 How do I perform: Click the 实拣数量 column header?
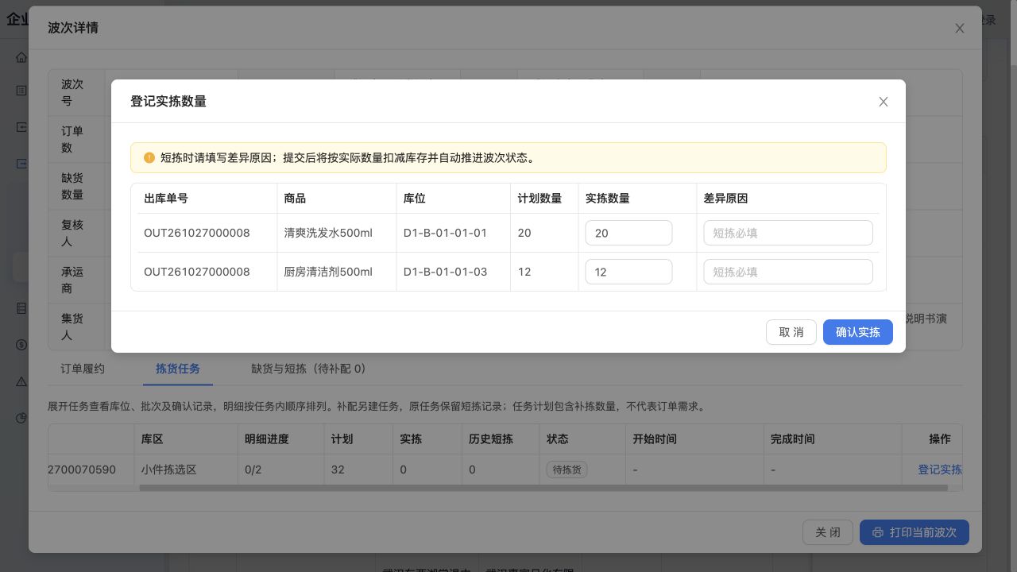click(x=608, y=199)
